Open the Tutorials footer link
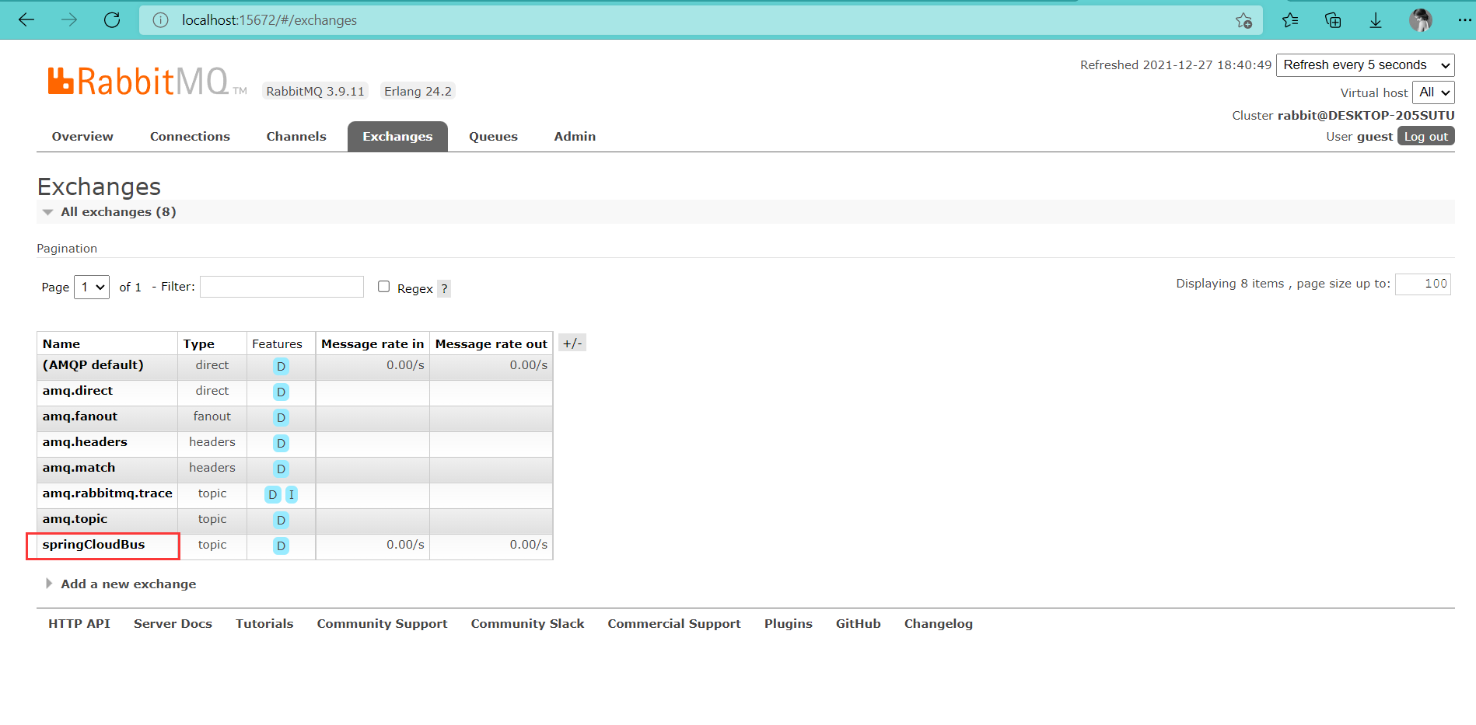 pyautogui.click(x=264, y=624)
